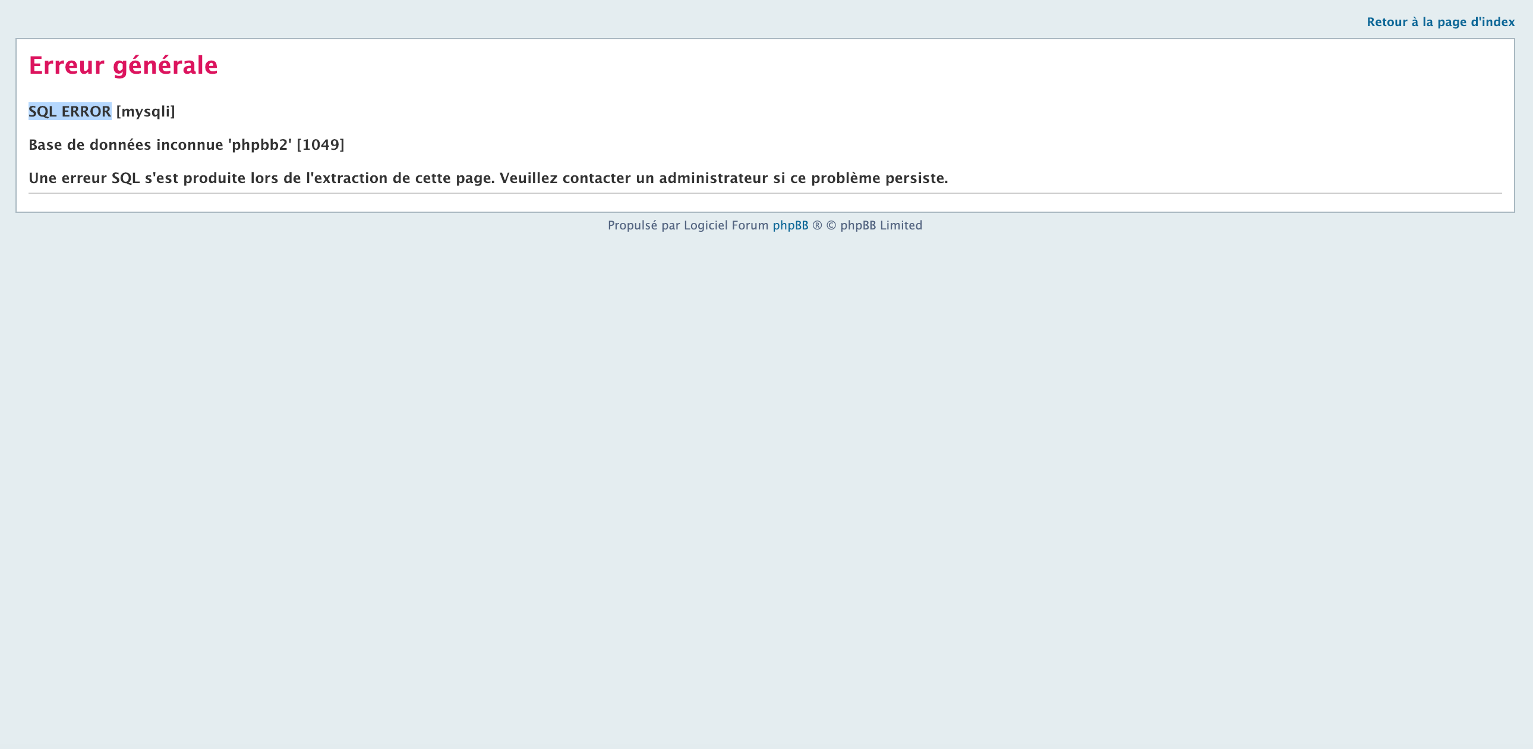This screenshot has height=749, width=1533.
Task: Click the horizontal divider under the error message
Action: [x=765, y=193]
